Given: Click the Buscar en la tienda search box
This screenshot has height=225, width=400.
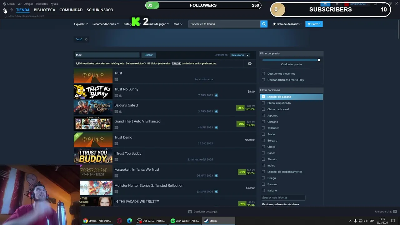Looking at the screenshot, I should coord(224,24).
